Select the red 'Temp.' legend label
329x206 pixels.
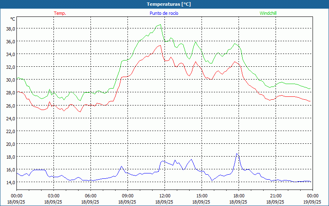60,13
